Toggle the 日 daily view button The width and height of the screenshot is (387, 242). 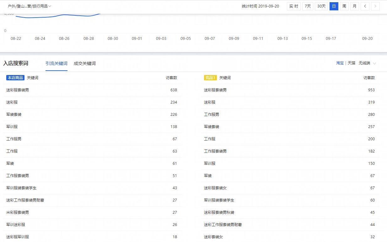[x=334, y=6]
